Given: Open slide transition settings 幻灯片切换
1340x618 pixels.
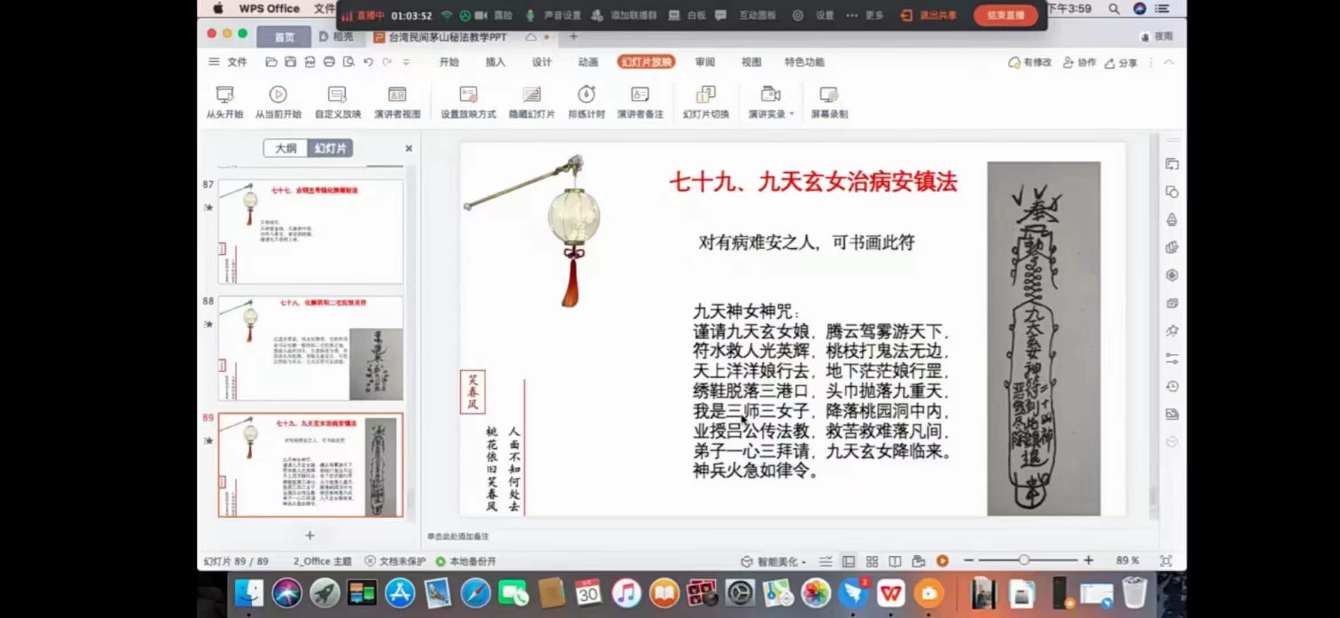Looking at the screenshot, I should point(706,102).
